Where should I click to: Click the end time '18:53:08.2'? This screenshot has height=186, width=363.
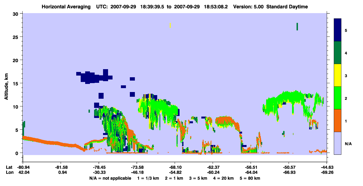click(216, 7)
